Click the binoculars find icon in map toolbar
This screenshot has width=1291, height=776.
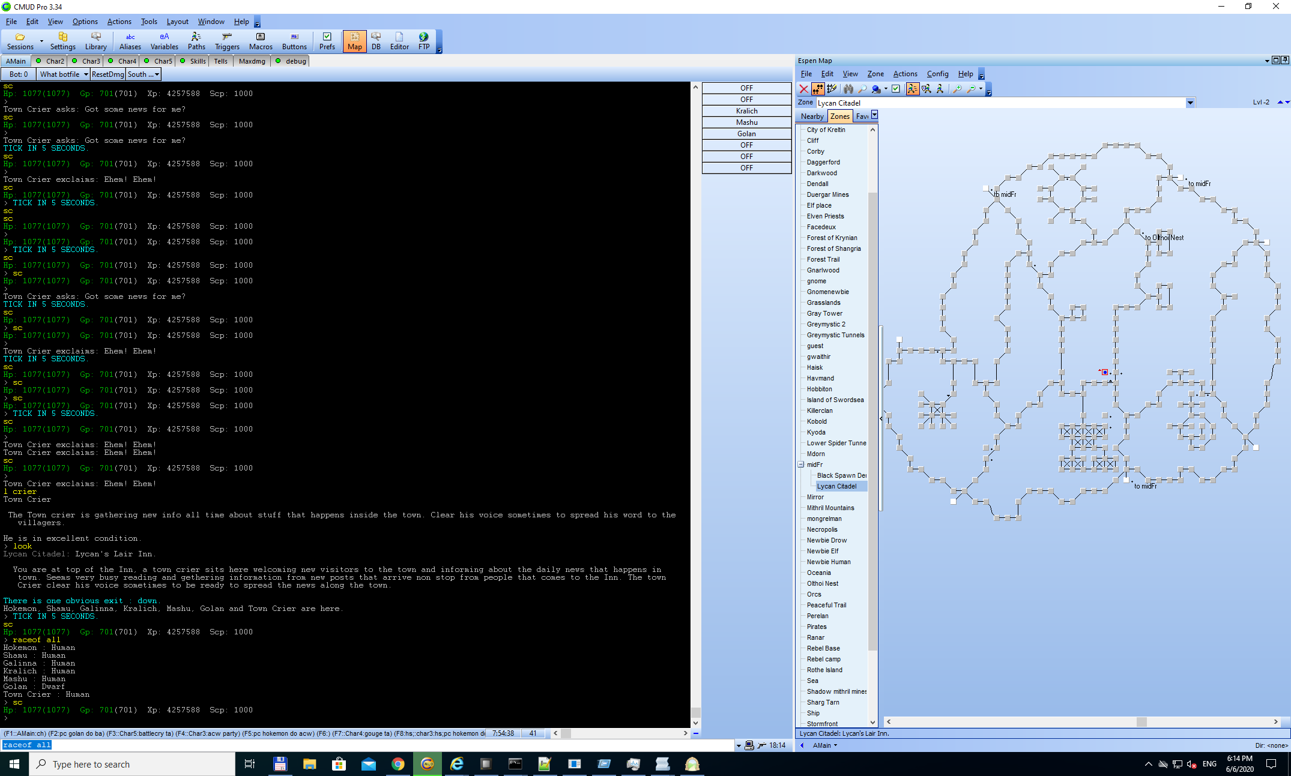tap(848, 89)
